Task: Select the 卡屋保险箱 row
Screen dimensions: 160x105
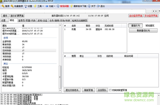Action: (29, 76)
